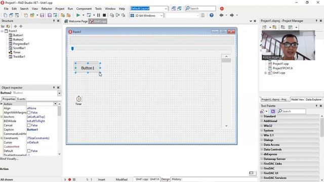Click Structure panel move down arrow
The height and width of the screenshot is (182, 324).
pos(21,26)
